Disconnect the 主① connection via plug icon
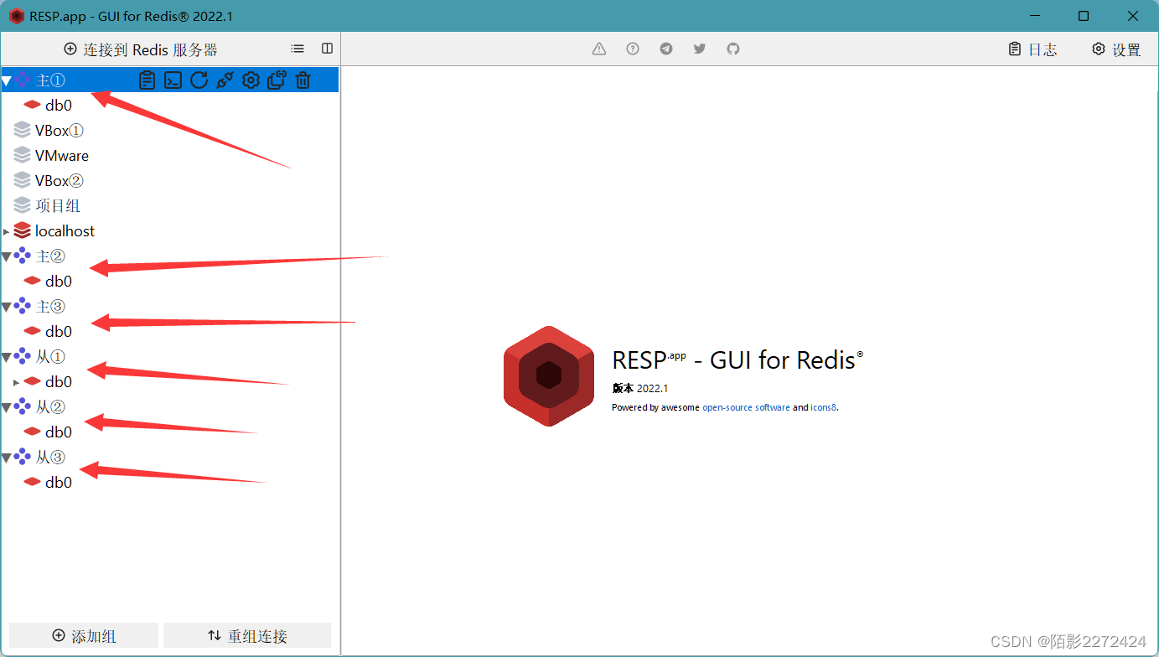This screenshot has width=1159, height=657. 225,80
